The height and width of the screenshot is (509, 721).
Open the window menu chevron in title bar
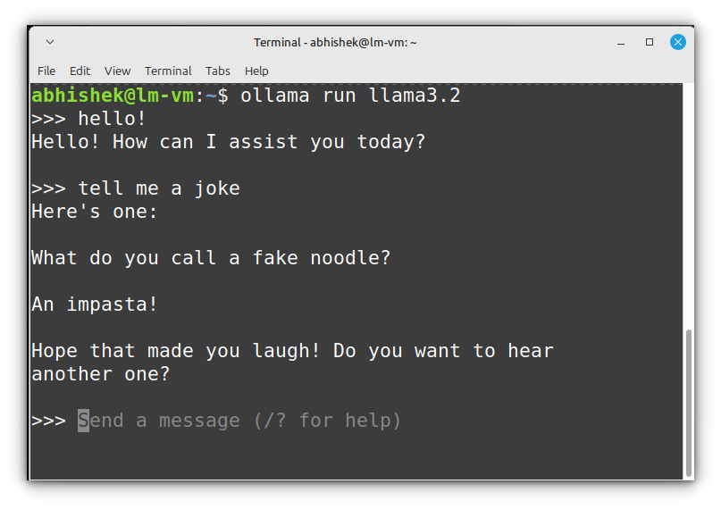tap(50, 42)
